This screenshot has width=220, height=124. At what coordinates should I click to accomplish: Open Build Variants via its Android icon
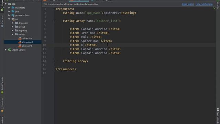(2, 92)
